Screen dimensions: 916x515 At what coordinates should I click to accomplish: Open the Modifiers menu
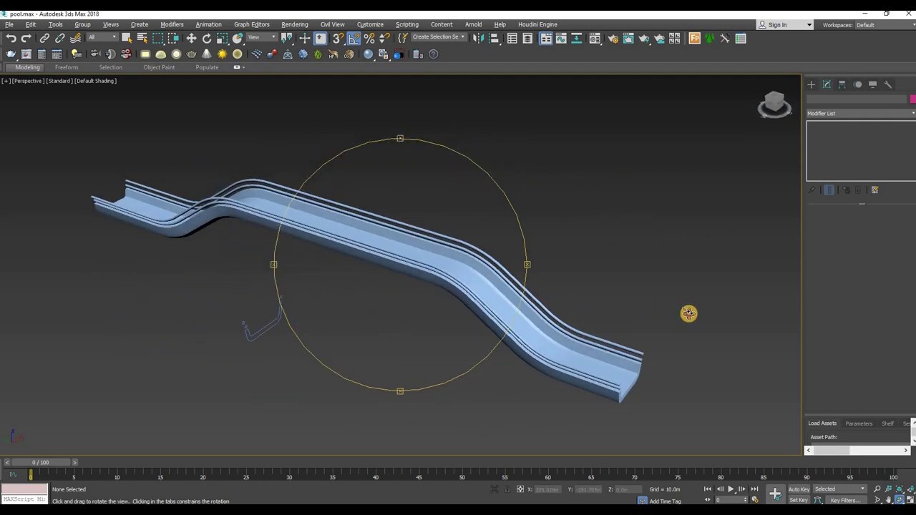tap(172, 24)
